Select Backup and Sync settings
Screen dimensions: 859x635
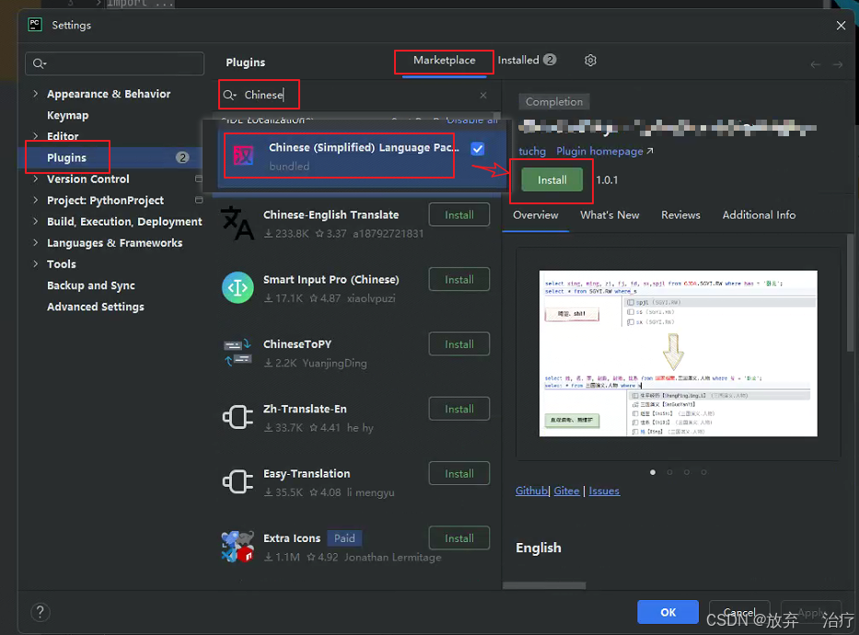pyautogui.click(x=91, y=285)
